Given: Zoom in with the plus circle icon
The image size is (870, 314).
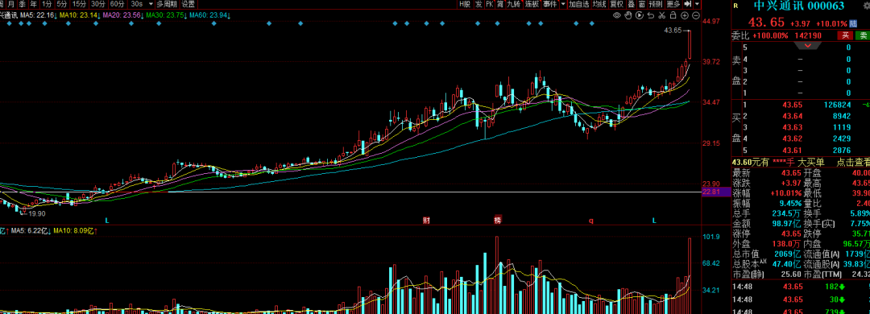Looking at the screenshot, I should (685, 15).
